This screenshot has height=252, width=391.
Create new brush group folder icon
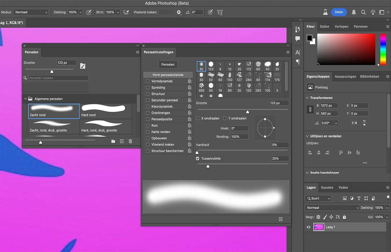click(x=113, y=141)
